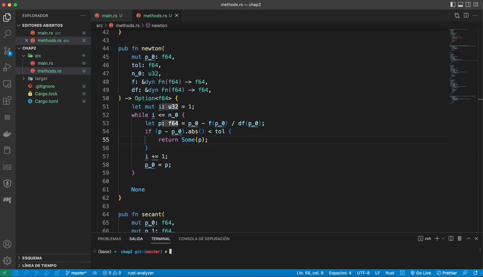Maximize the terminal panel with the chevron
This screenshot has width=483, height=277.
(x=469, y=238)
